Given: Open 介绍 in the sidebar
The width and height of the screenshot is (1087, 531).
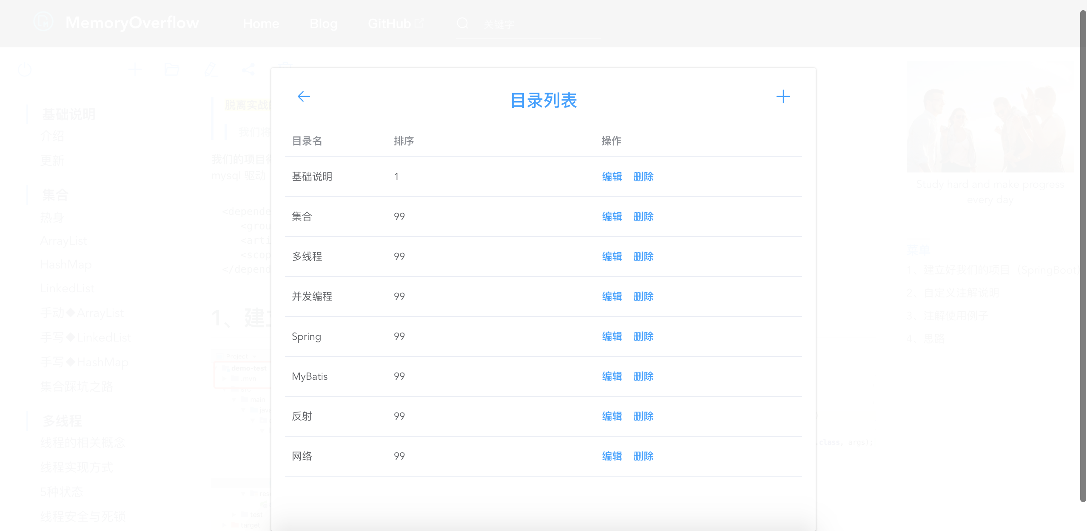Looking at the screenshot, I should coord(52,136).
